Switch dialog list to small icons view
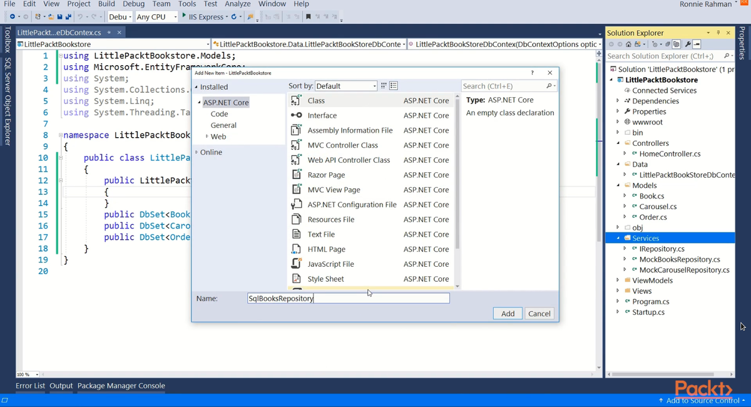751x407 pixels. coord(384,86)
